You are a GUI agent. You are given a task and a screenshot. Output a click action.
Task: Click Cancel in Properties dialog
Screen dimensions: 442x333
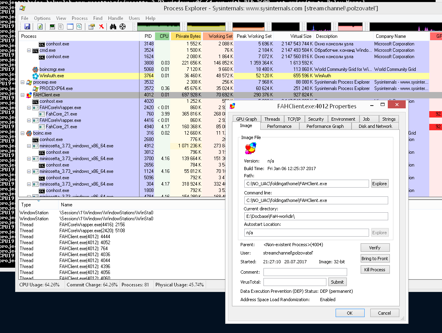click(x=384, y=313)
